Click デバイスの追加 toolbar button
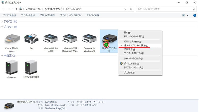The image size is (199, 112). point(9,15)
